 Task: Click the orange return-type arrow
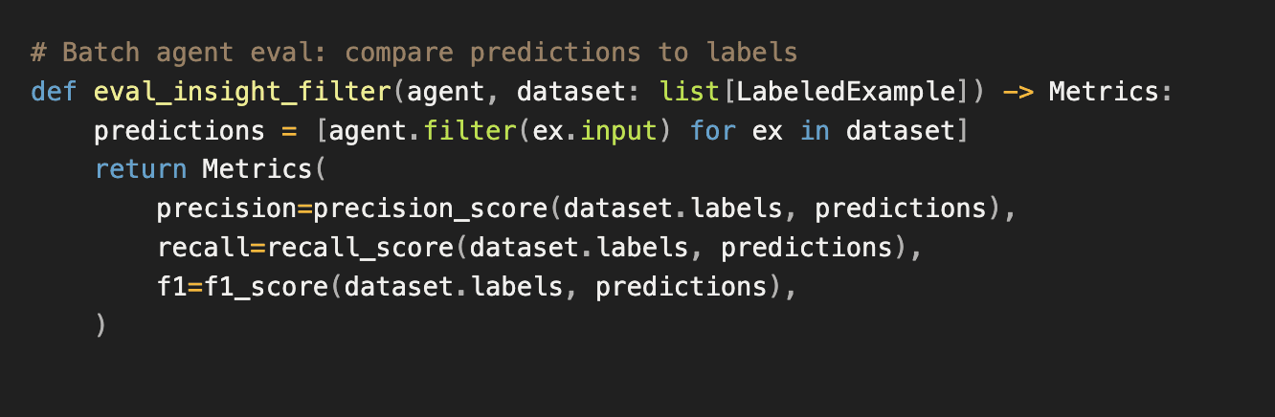[1017, 92]
